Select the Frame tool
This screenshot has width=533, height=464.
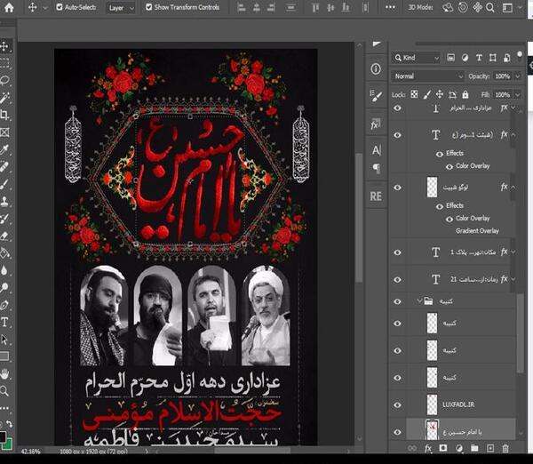click(x=4, y=132)
